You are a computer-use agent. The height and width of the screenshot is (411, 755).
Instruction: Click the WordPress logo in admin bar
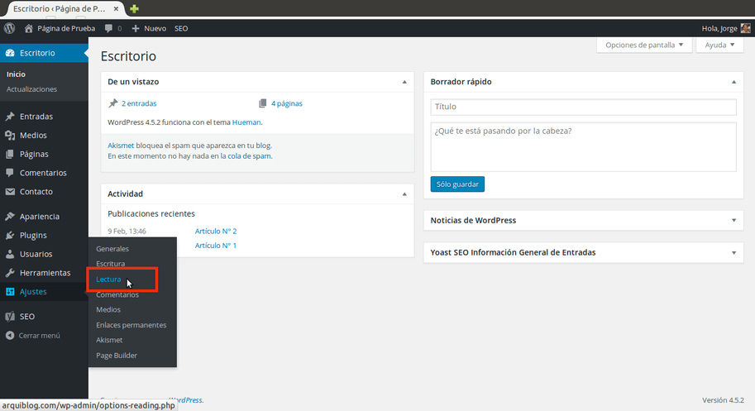10,28
